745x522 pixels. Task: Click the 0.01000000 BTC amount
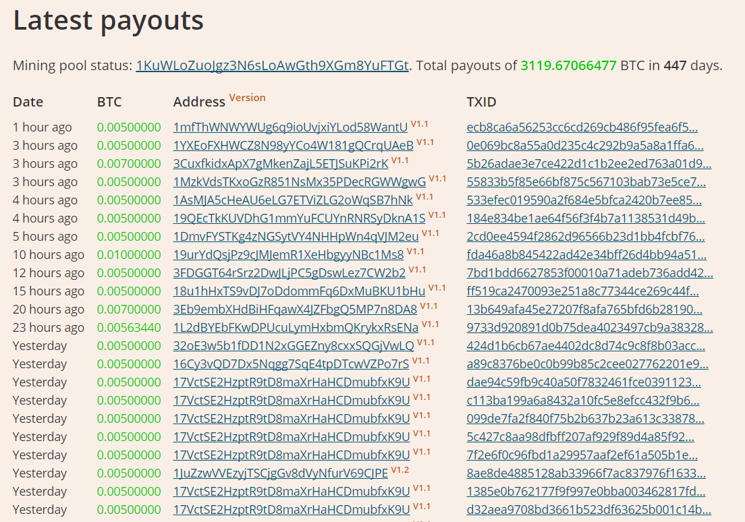pos(129,254)
